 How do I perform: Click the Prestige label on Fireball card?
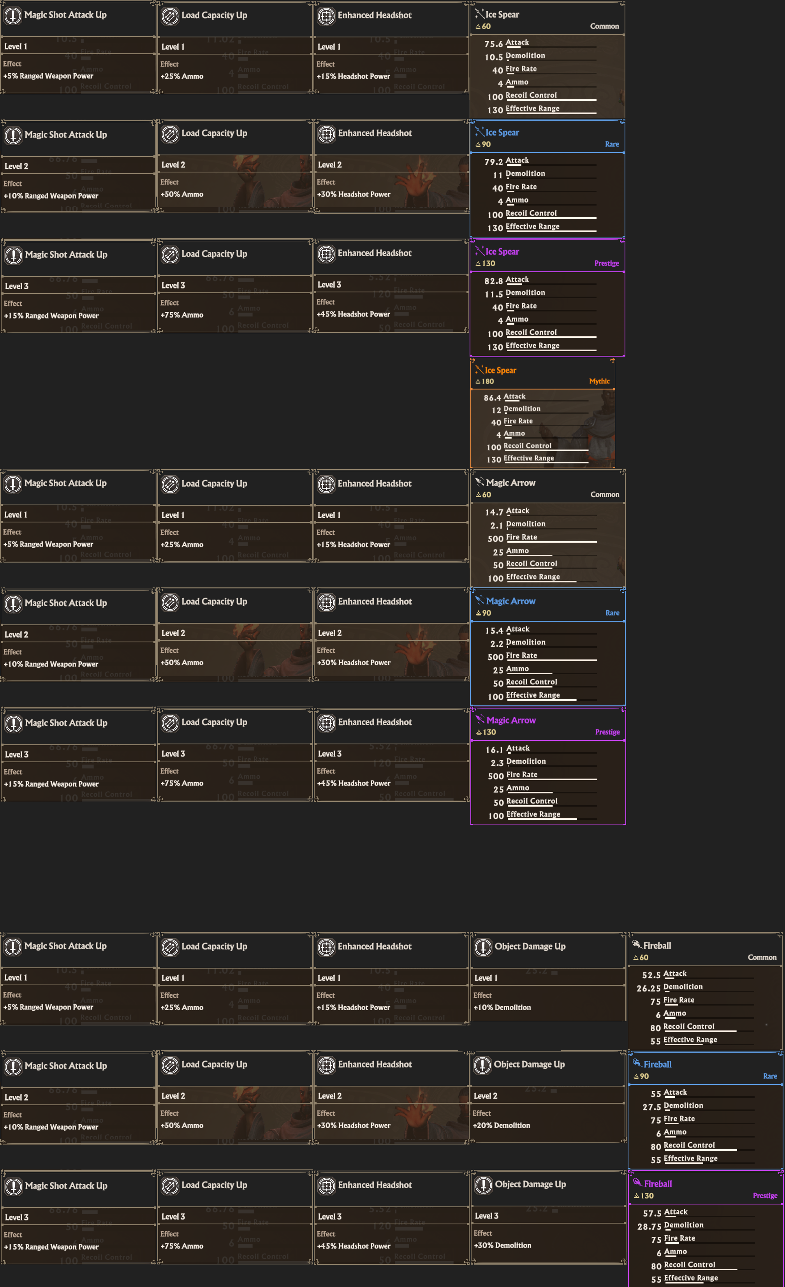765,1196
